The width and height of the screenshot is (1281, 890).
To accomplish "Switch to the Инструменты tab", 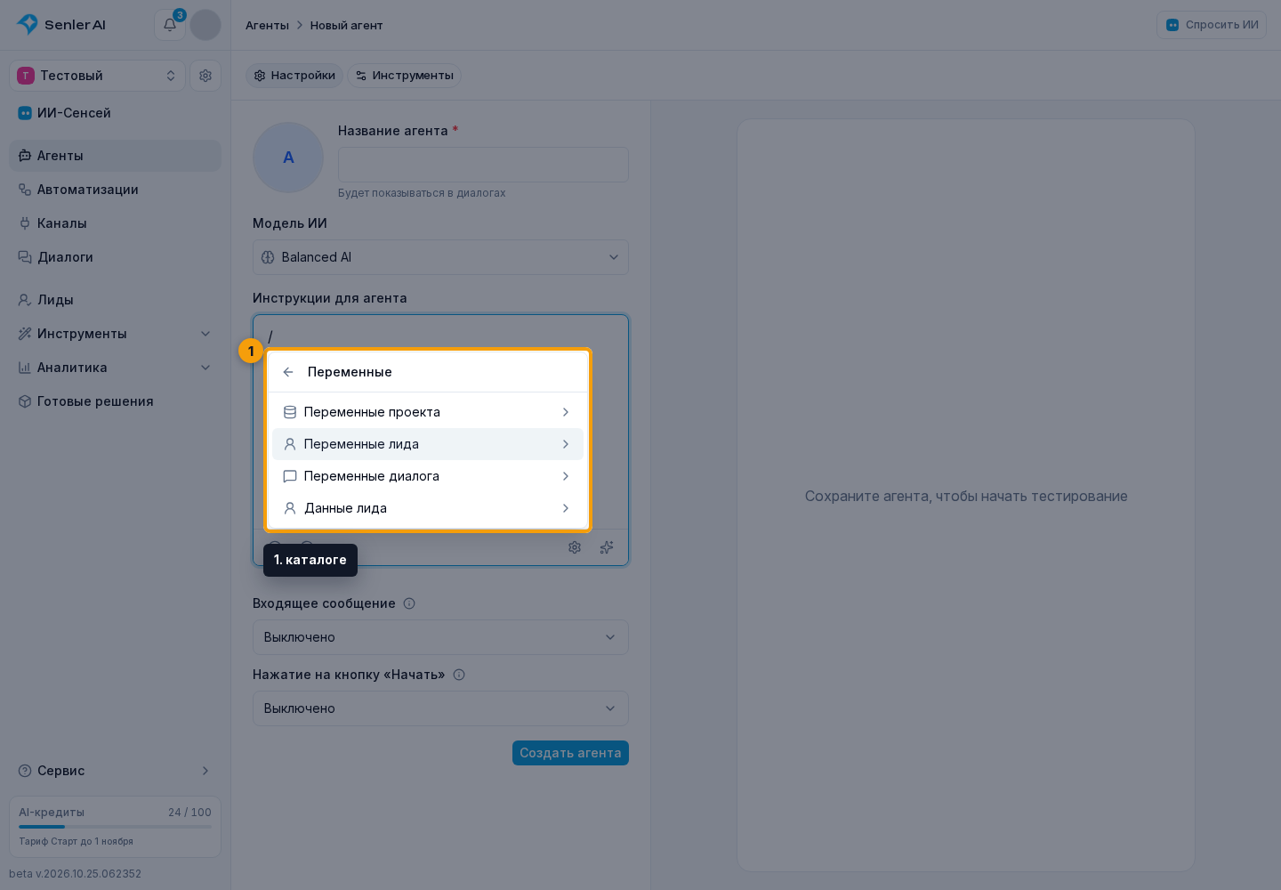I will click(404, 76).
